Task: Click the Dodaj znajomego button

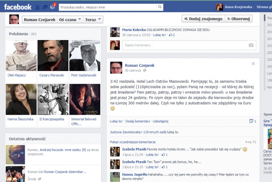Action: click(202, 19)
